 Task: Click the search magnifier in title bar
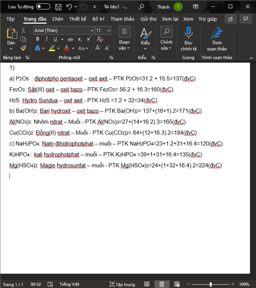click(x=141, y=7)
